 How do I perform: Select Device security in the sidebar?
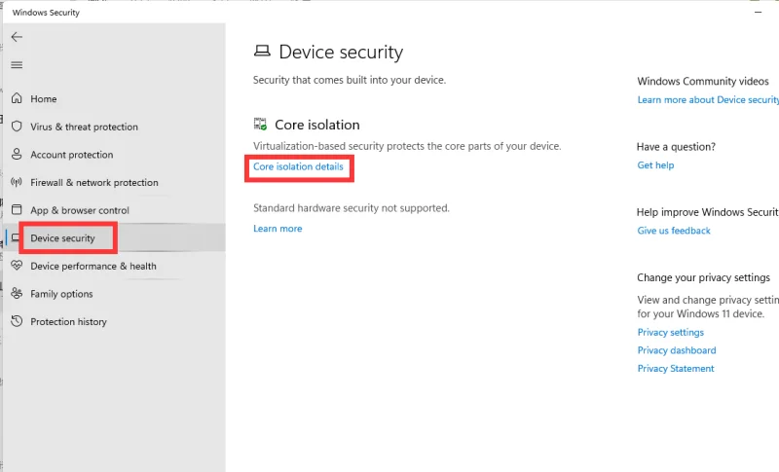pyautogui.click(x=62, y=237)
